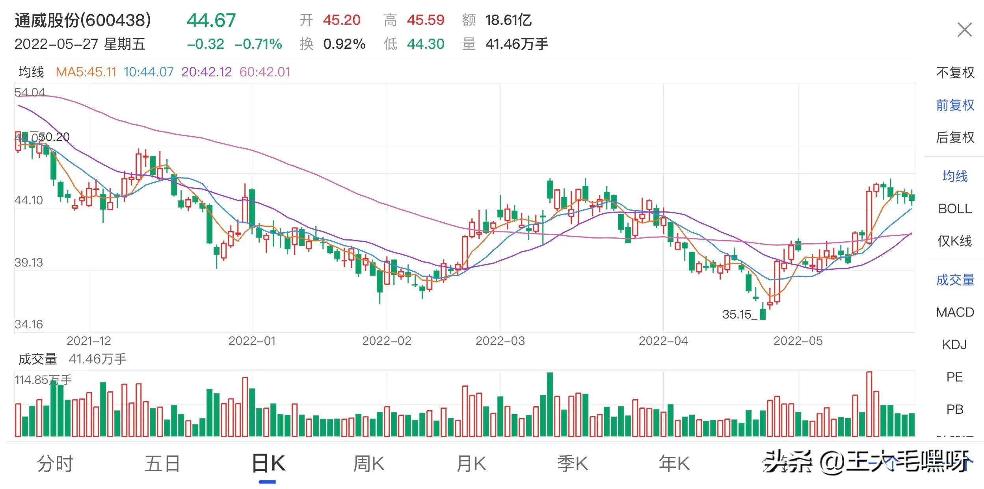Viewport: 984px width, 489px height.
Task: Click the volume value 41.46万手 in header
Action: click(517, 44)
